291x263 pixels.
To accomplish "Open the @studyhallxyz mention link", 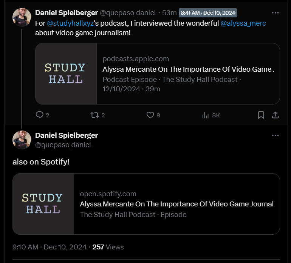I will [70, 23].
